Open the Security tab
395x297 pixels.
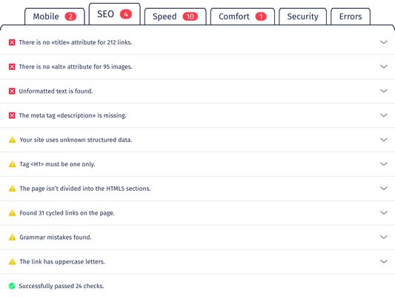coord(302,16)
